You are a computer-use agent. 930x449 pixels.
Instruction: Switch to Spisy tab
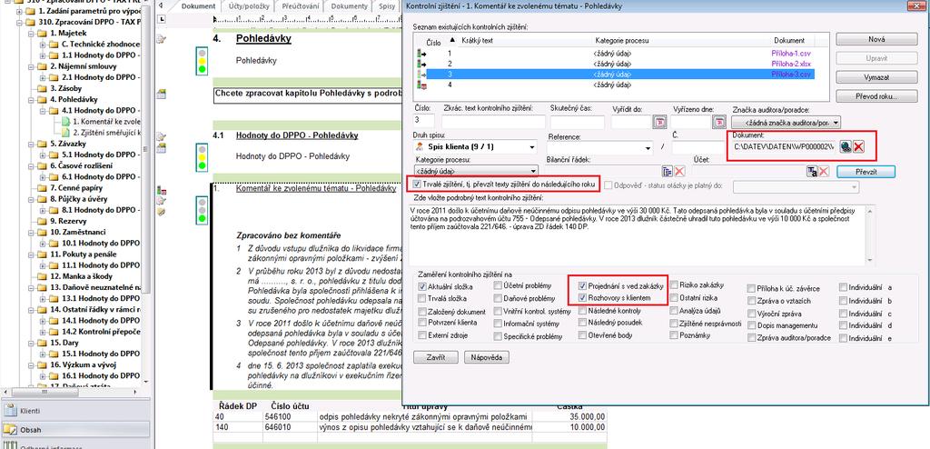(386, 6)
